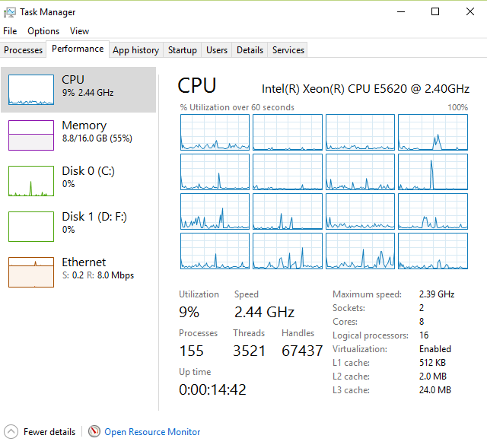Image resolution: width=487 pixels, height=448 pixels.
Task: Open the Options menu
Action: [43, 31]
